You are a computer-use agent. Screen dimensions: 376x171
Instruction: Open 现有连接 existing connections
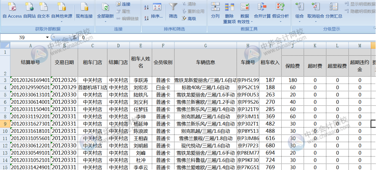tap(84, 10)
